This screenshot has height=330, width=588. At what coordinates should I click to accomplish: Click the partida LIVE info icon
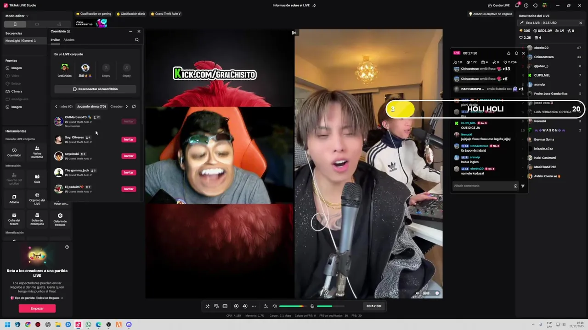point(67,247)
